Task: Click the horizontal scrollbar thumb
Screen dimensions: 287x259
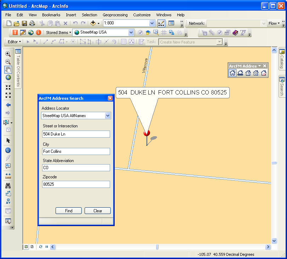Action: 157,247
